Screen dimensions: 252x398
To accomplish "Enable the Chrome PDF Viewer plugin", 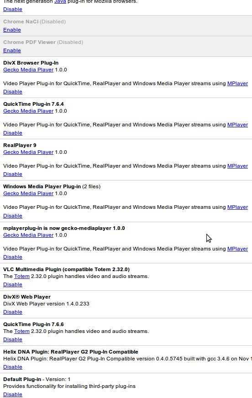I will tap(12, 50).
